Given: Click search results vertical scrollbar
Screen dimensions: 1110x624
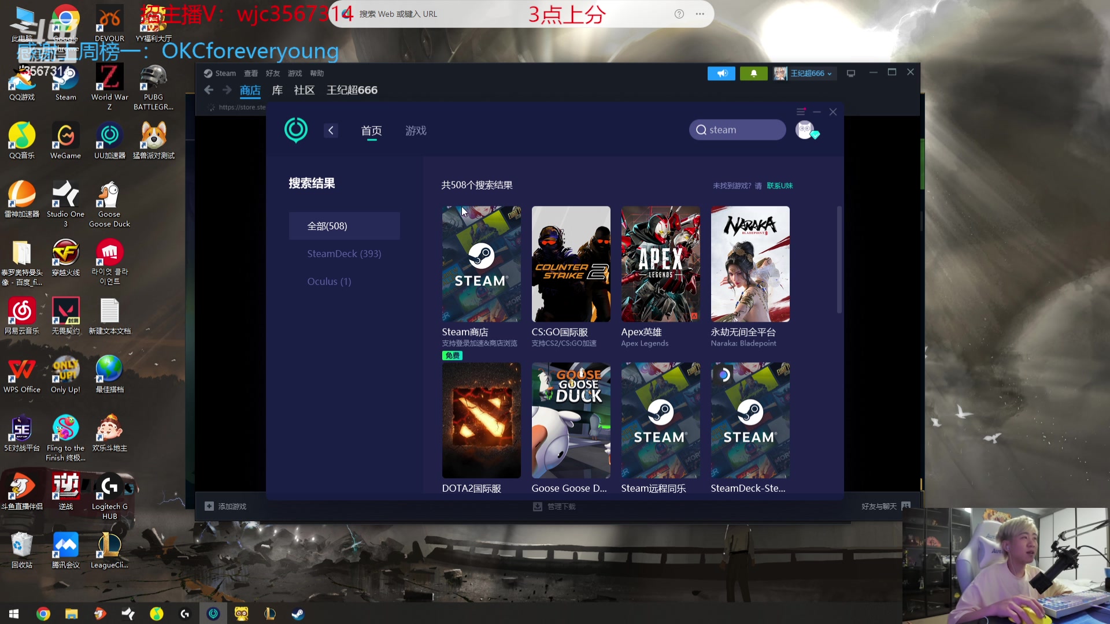Looking at the screenshot, I should (839, 260).
